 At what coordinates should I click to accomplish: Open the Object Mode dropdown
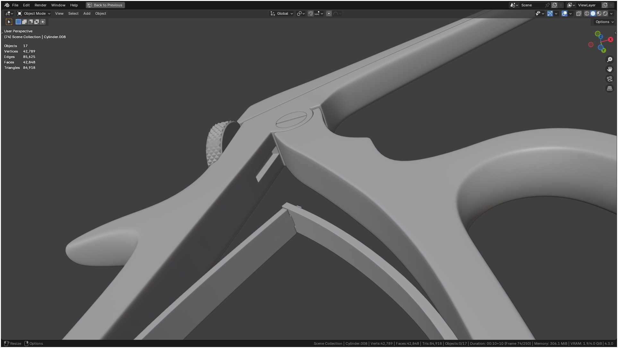(34, 13)
